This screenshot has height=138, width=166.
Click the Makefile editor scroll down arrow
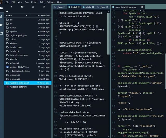pyautogui.click(x=108, y=136)
